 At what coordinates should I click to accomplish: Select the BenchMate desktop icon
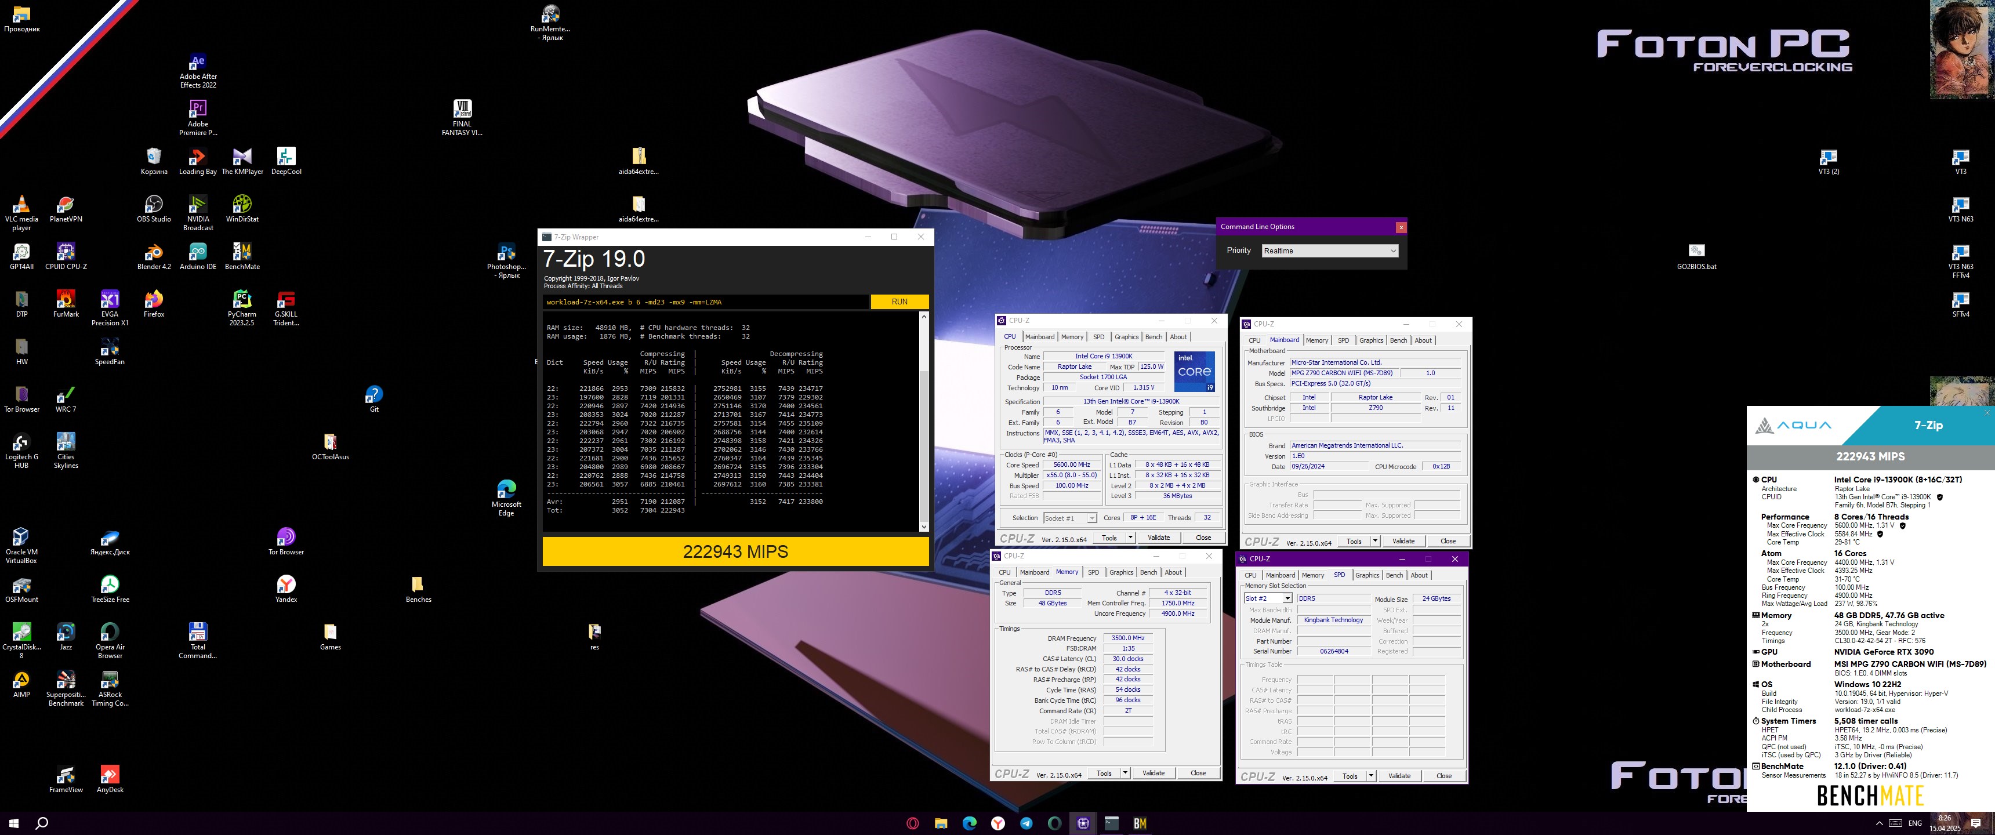pos(242,256)
